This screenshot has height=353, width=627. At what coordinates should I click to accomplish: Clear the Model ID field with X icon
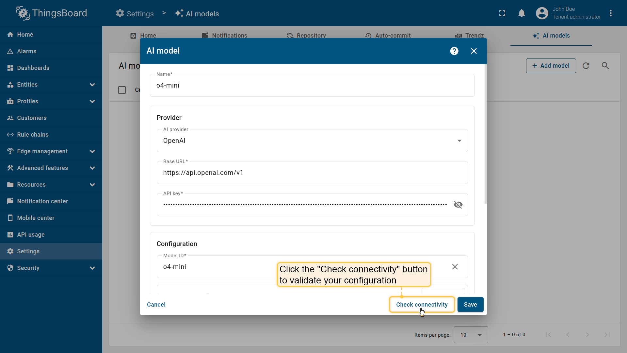(x=455, y=267)
